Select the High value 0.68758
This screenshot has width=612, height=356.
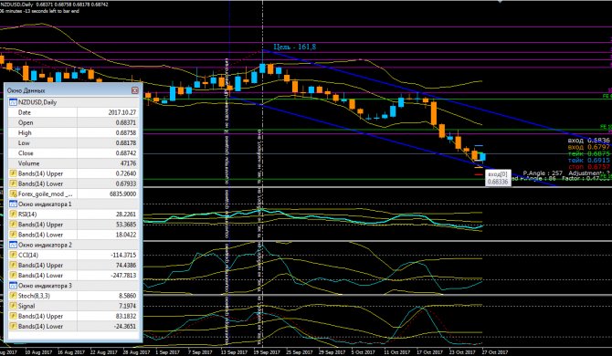point(126,133)
